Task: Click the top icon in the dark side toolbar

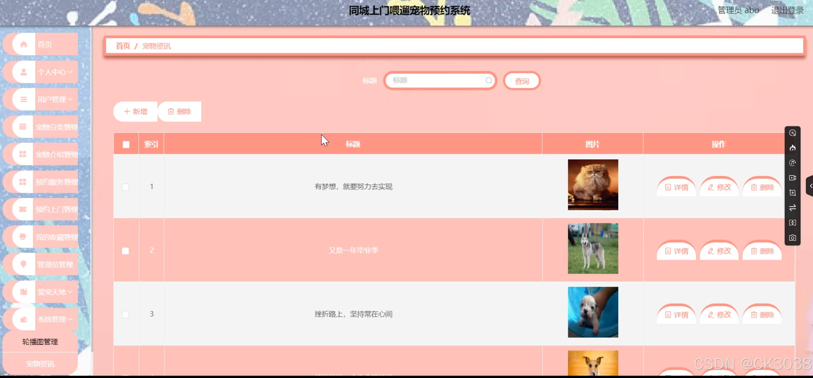Action: 792,133
